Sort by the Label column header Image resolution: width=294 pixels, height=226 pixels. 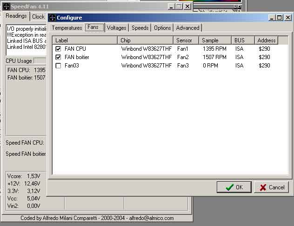(85, 40)
